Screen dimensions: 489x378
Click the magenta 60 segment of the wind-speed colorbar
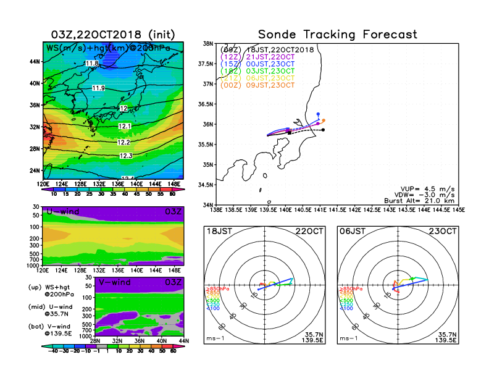[x=177, y=189]
